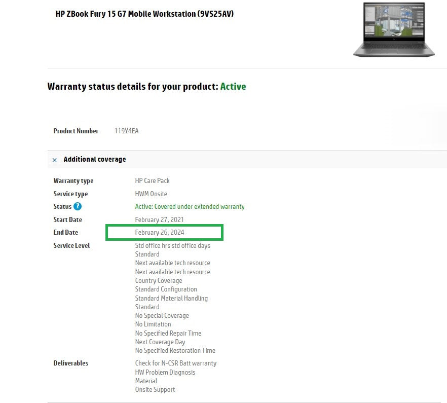
Task: Click the Service Level label
Action: click(71, 245)
